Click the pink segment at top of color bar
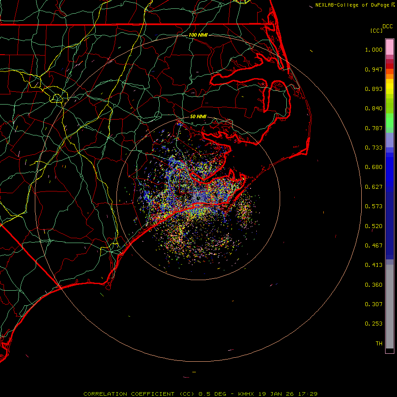 [x=390, y=47]
